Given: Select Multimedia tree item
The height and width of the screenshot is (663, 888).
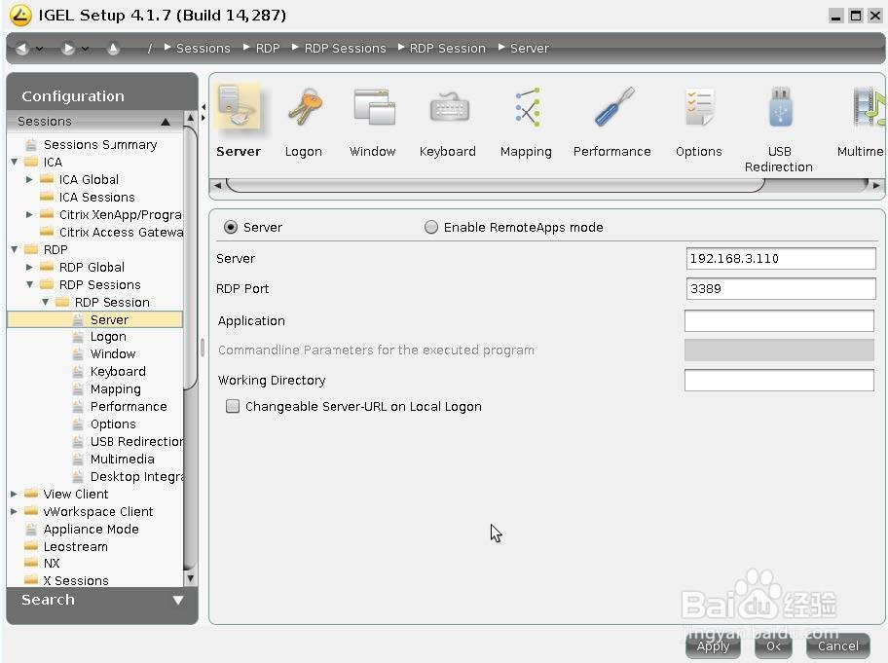Looking at the screenshot, I should tap(123, 460).
